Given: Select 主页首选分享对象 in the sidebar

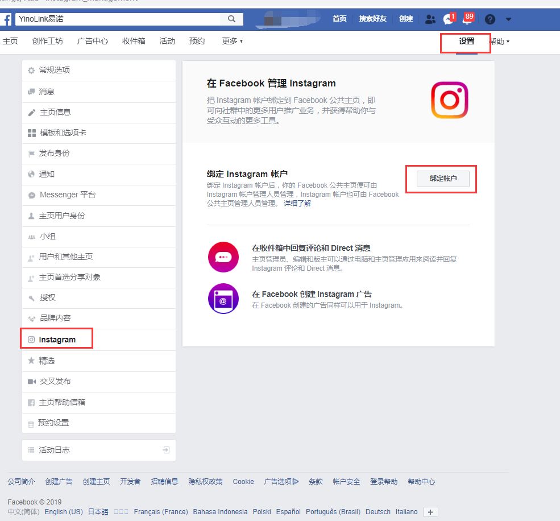Looking at the screenshot, I should tap(99, 278).
